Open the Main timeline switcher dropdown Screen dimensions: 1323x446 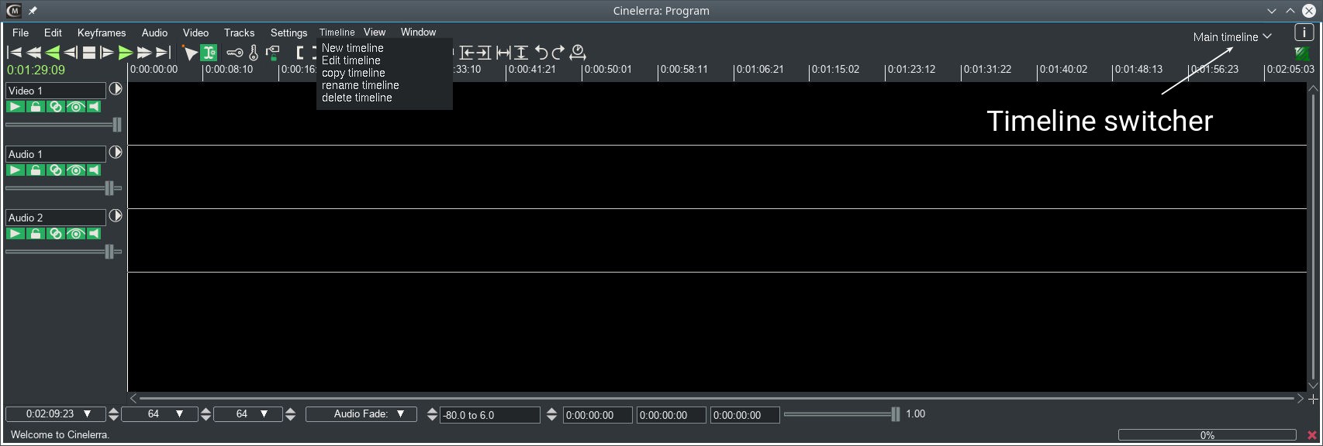tap(1231, 37)
